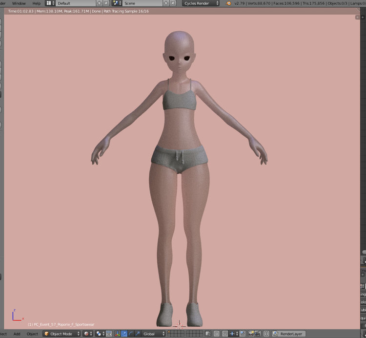Open the Object Mode dropdown
Screen dimensions: 366x338
click(61, 334)
